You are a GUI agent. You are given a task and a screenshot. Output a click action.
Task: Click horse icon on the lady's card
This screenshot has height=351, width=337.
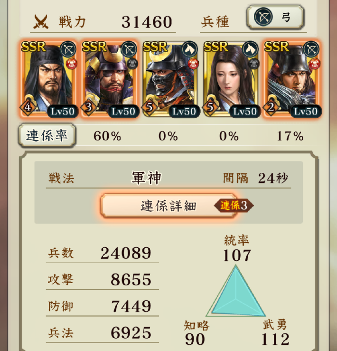click(251, 49)
